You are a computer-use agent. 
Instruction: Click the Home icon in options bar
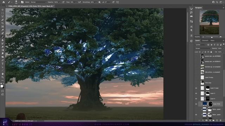point(4,2)
